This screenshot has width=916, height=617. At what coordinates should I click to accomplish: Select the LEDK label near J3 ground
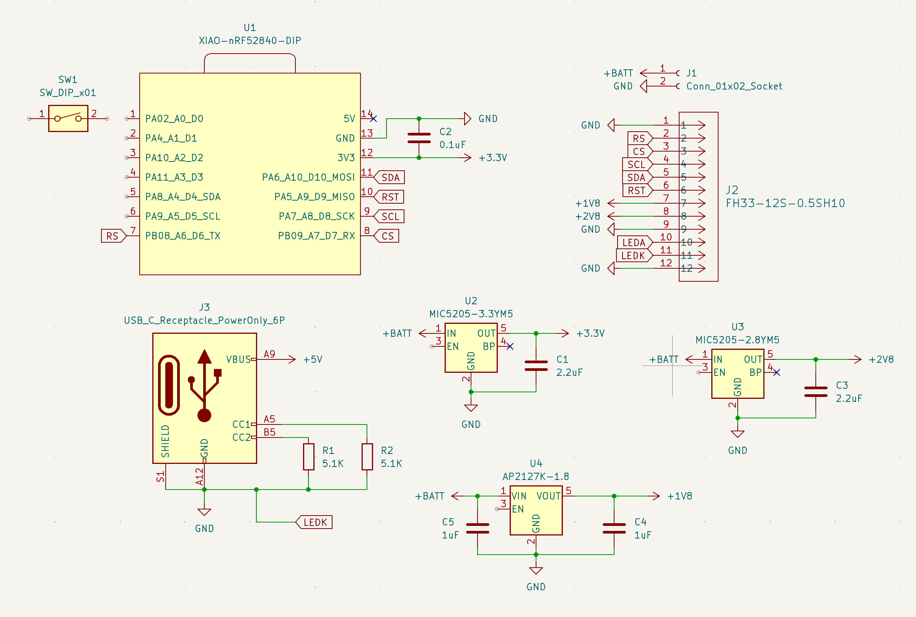point(314,522)
